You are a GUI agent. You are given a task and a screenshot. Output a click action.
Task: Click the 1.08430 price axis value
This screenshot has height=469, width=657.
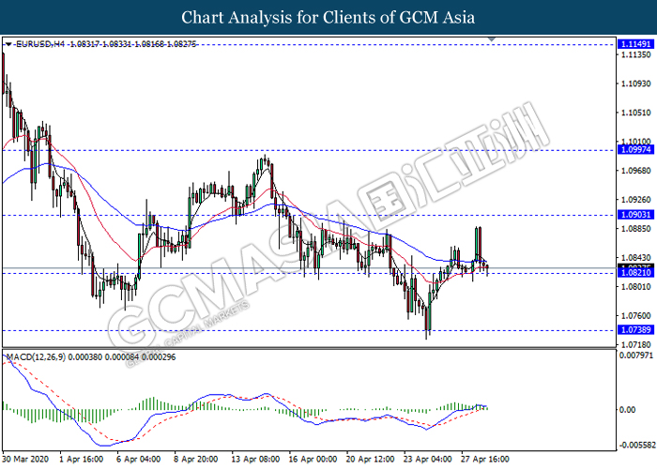[635, 258]
